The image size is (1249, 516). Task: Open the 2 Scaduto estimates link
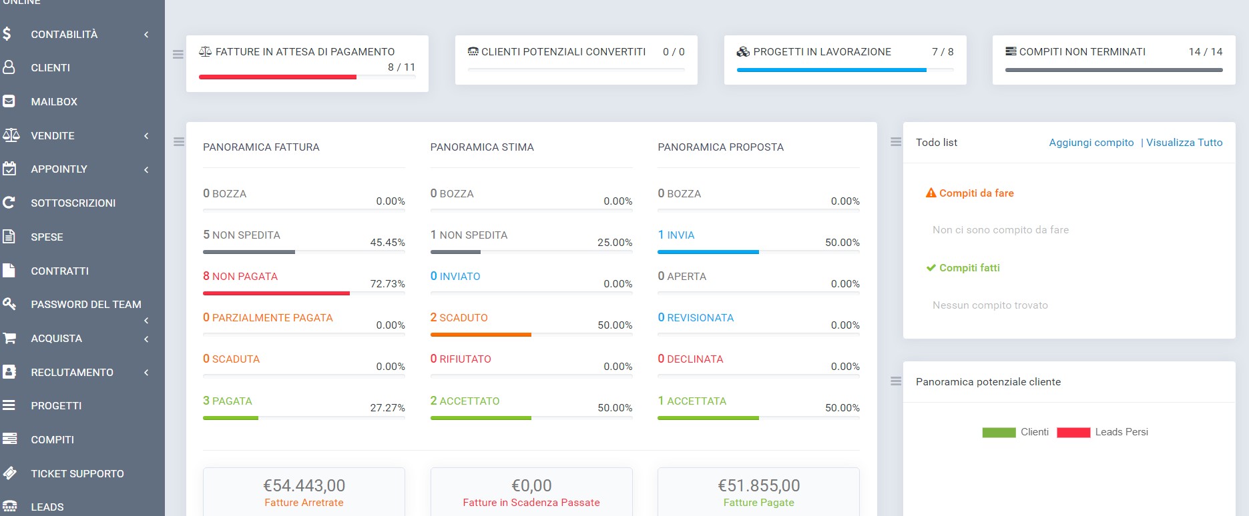(x=459, y=317)
